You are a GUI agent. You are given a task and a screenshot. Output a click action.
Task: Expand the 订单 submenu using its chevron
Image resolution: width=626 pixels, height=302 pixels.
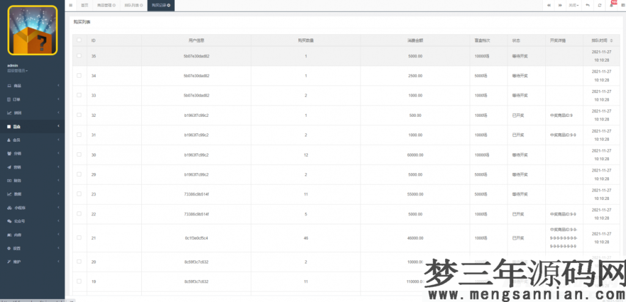pyautogui.click(x=58, y=100)
